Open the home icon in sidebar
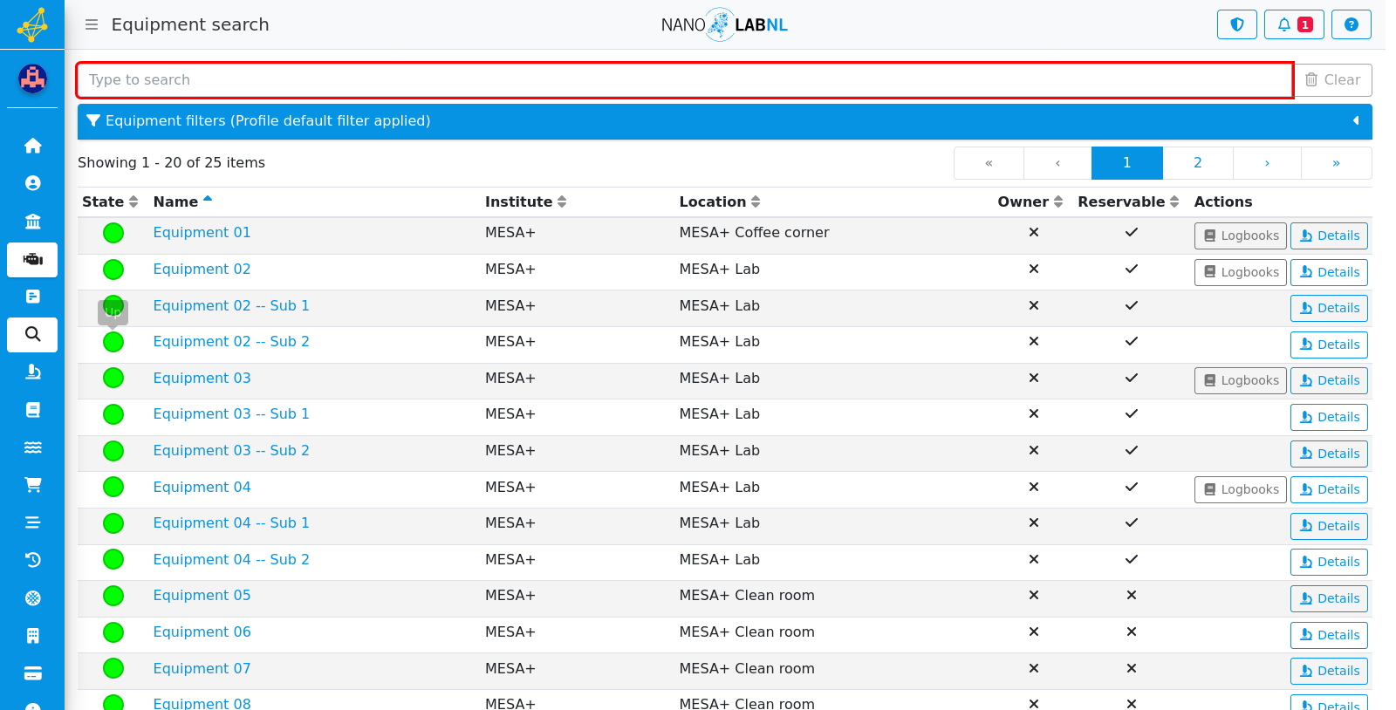The width and height of the screenshot is (1396, 710). click(x=32, y=146)
